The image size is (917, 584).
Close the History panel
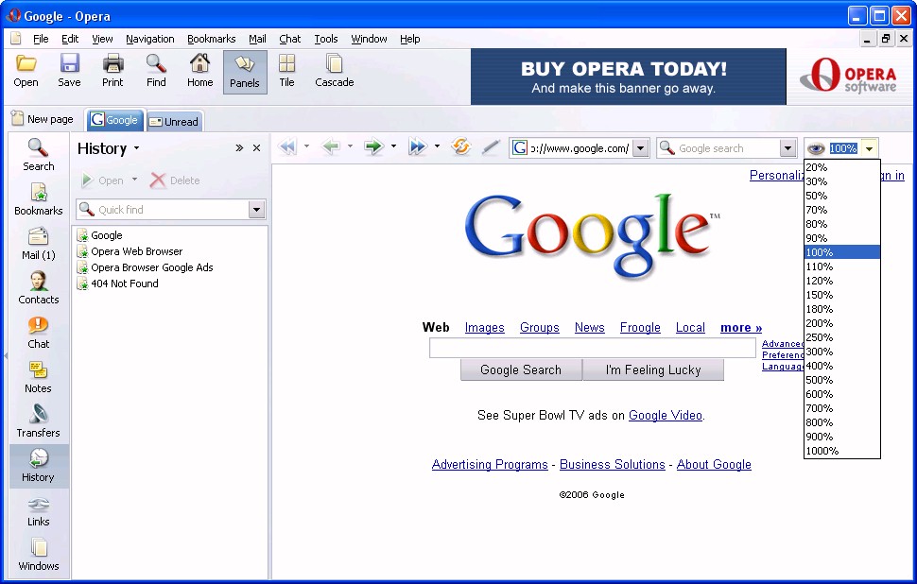click(x=256, y=148)
